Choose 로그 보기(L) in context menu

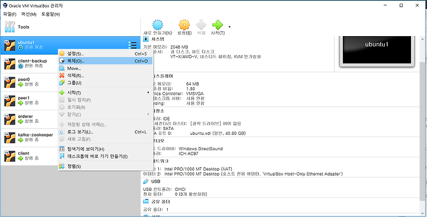pyautogui.click(x=105, y=132)
